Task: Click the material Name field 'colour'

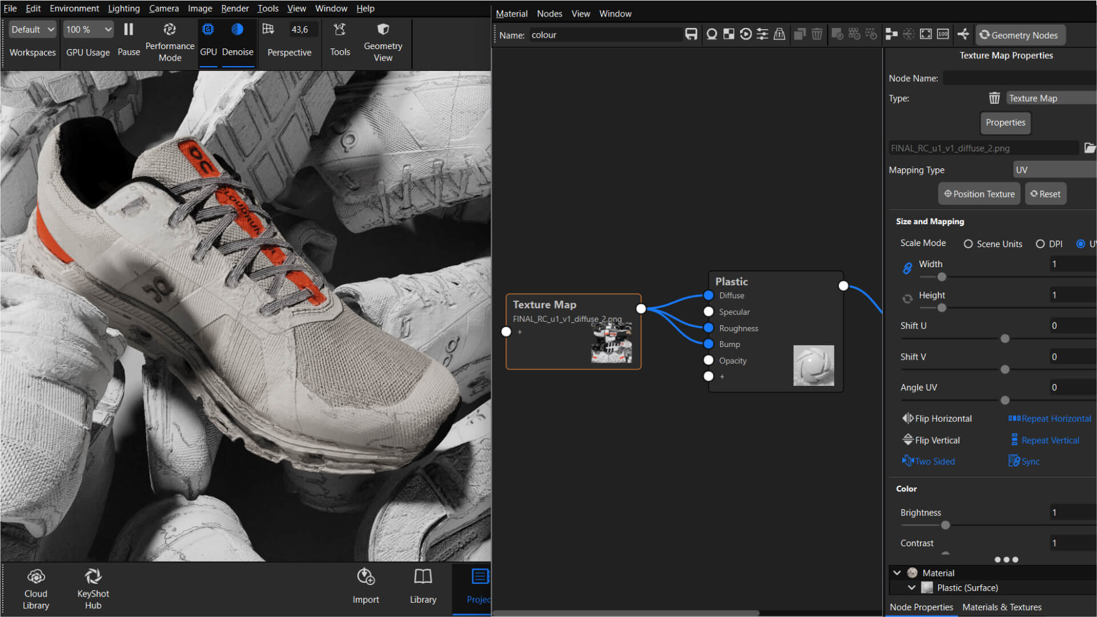Action: pos(605,35)
